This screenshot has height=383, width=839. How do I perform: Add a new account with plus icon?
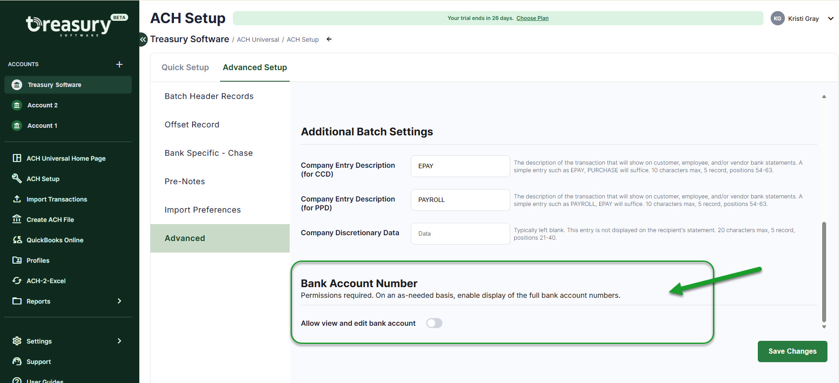(119, 64)
